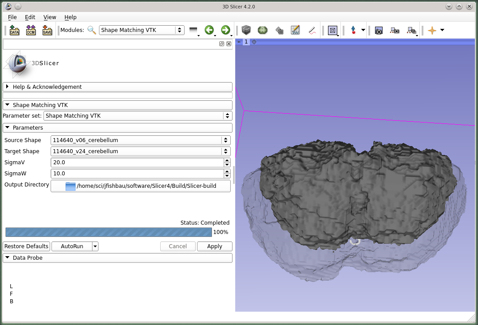This screenshot has width=478, height=325.
Task: Go to previous module with green back arrow
Action: click(x=209, y=30)
